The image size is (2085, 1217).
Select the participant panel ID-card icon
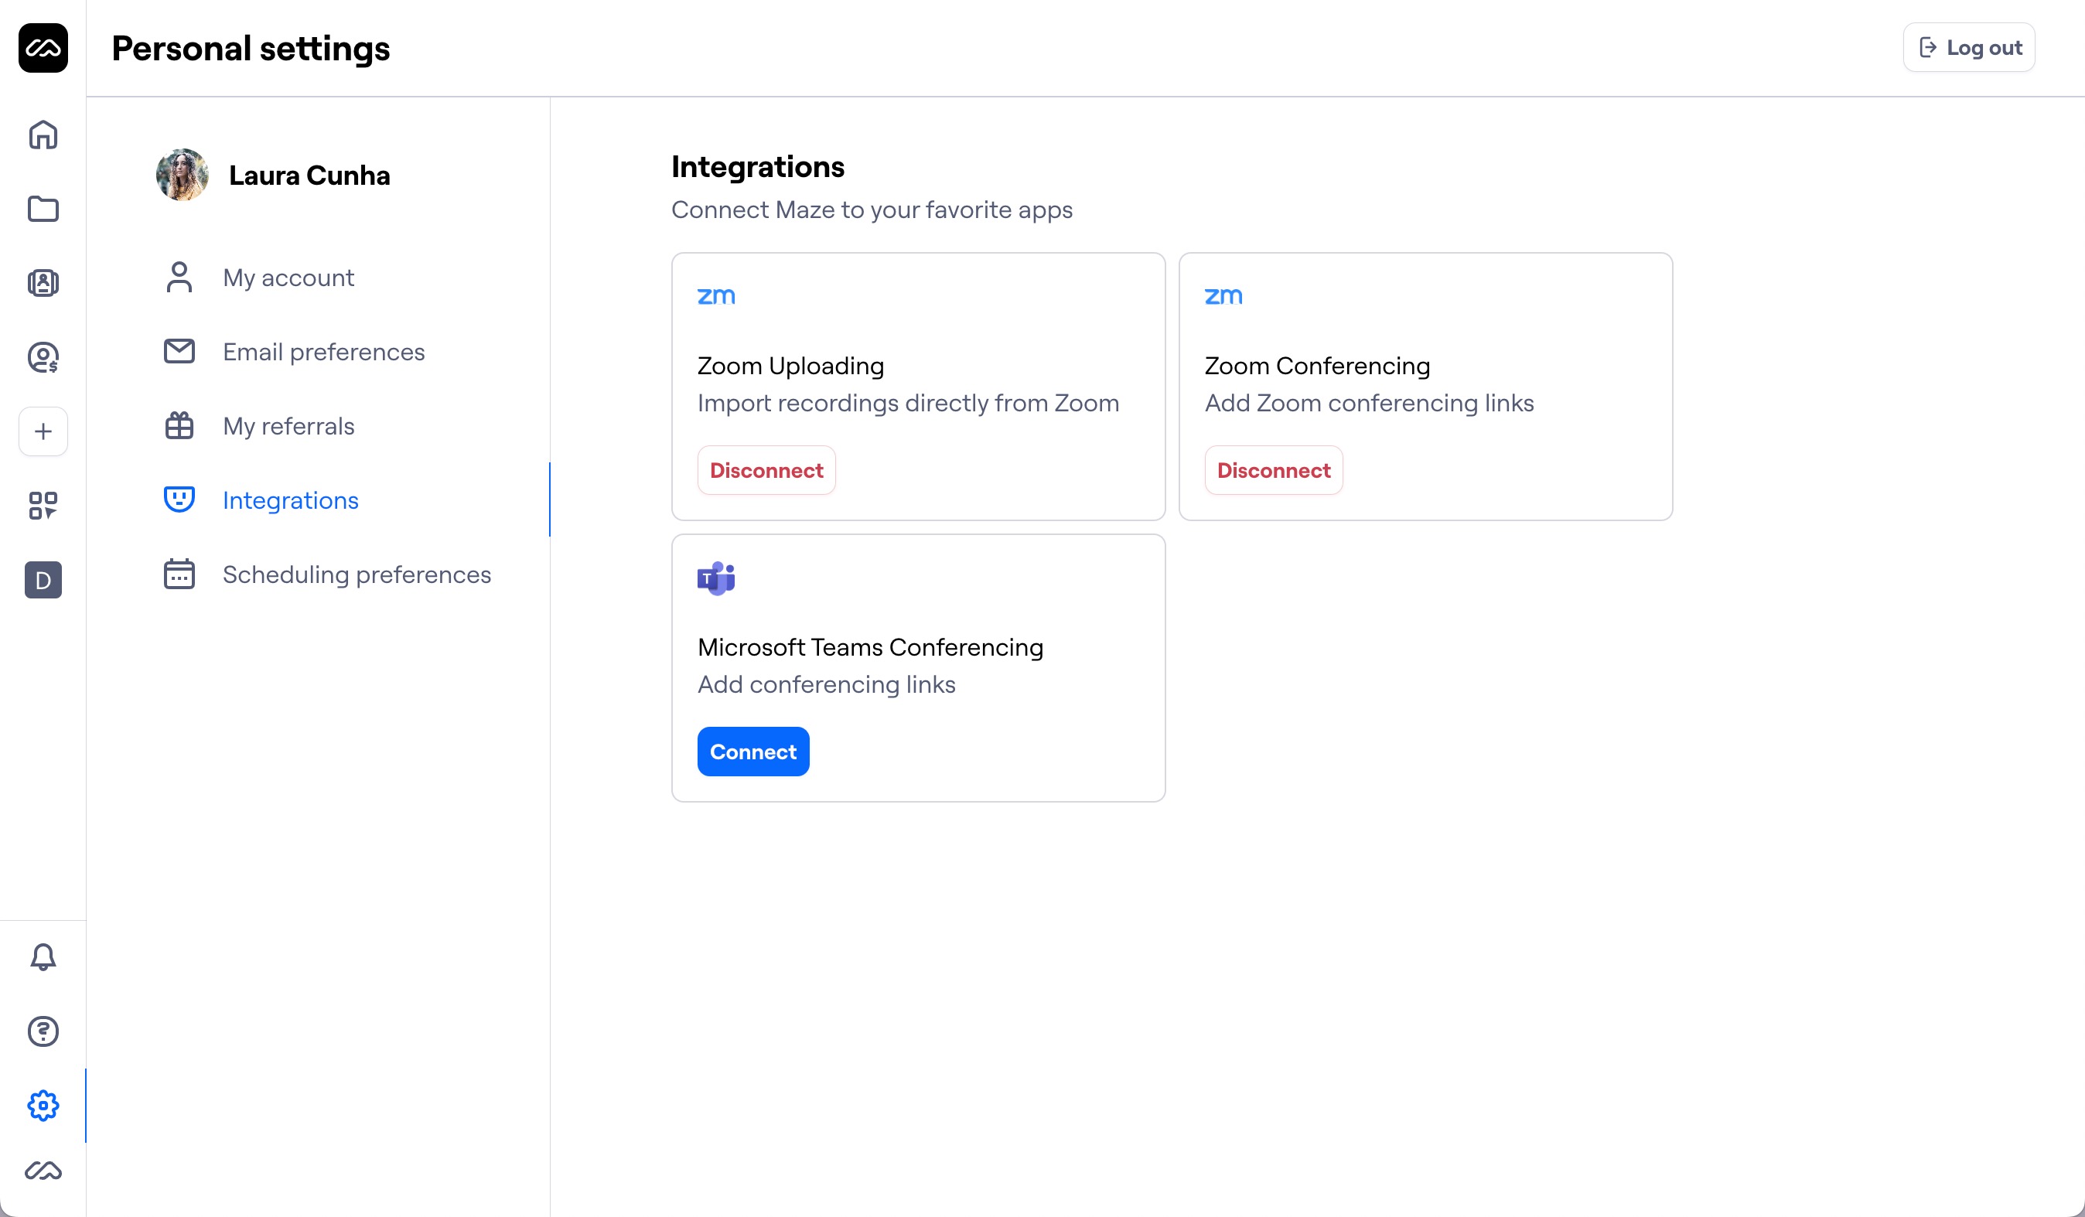click(43, 283)
